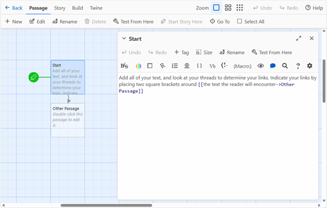Click Undo in the editor dialog
The height and width of the screenshot is (208, 327).
132,52
